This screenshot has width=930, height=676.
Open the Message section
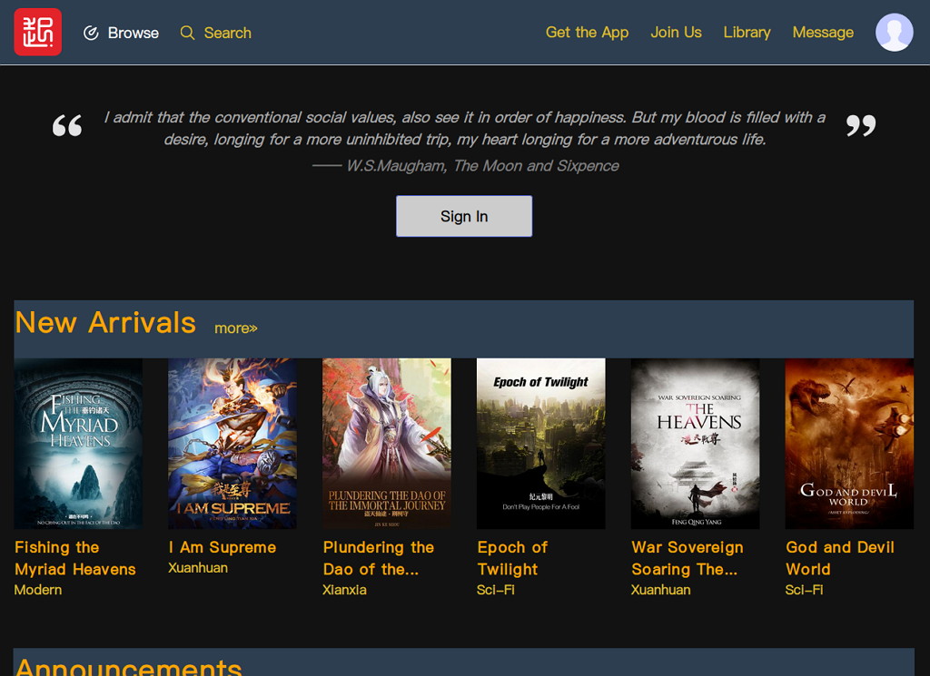(823, 32)
